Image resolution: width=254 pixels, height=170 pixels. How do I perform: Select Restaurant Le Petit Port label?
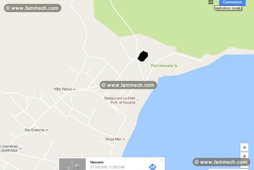point(120,100)
